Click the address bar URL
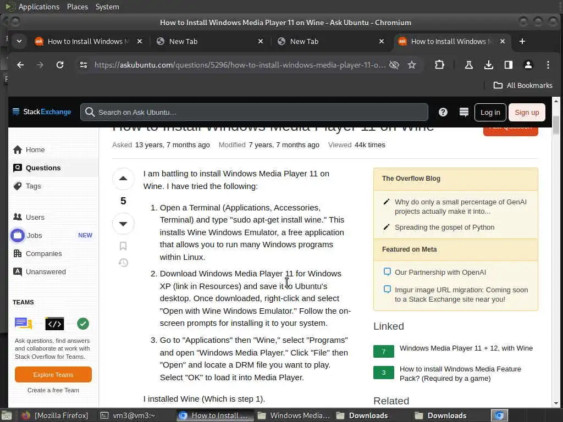Screen dimensions: 563x422 coord(240,65)
